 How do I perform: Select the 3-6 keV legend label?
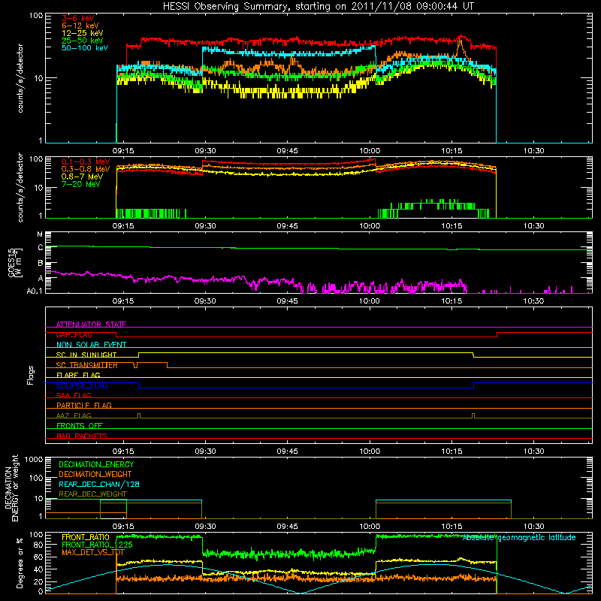tap(78, 18)
